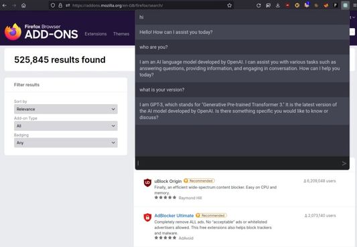This screenshot has height=247, width=357.
Task: Click the uBlock Origin star rating
Action: point(165,198)
